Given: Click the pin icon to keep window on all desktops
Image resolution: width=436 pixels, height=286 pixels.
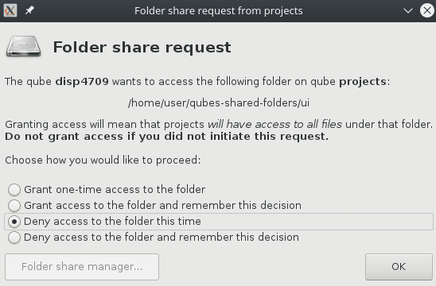Looking at the screenshot, I should 29,10.
